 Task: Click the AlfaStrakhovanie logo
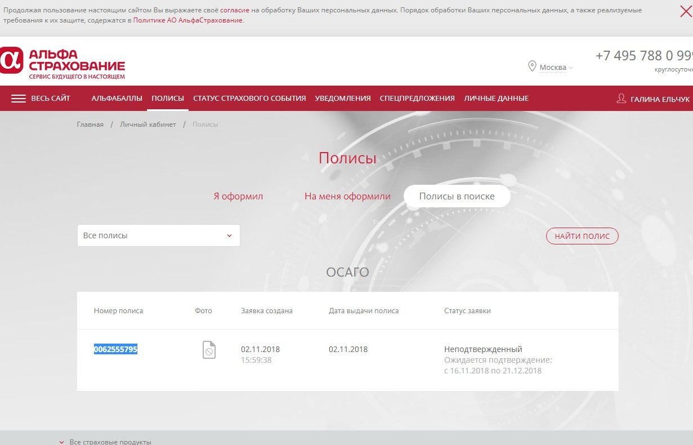(x=62, y=62)
